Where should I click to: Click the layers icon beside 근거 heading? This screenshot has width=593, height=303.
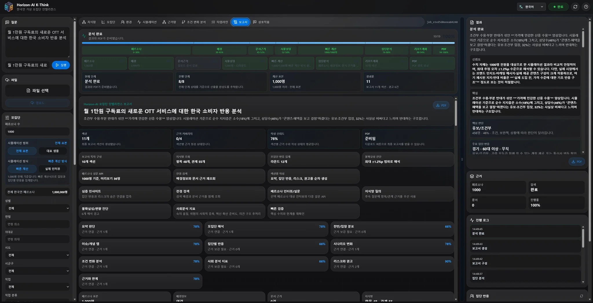pos(472,176)
